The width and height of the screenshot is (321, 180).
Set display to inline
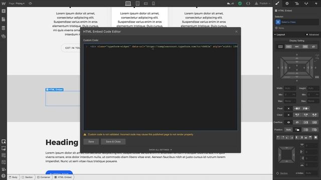pyautogui.click(x=297, y=46)
